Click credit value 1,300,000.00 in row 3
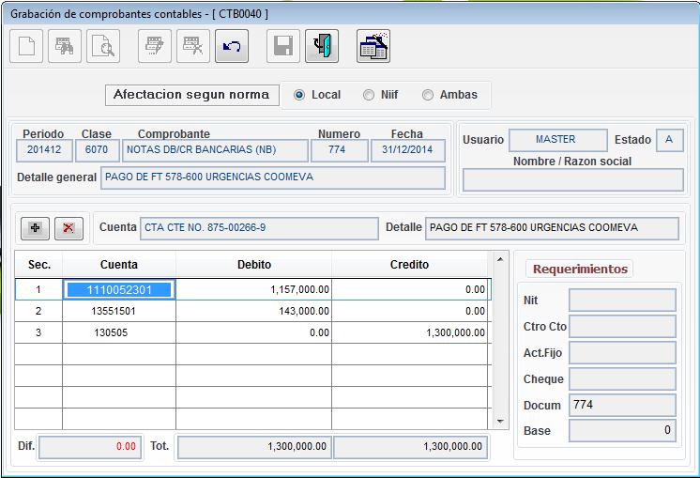Screen dimensions: 700x478 pos(409,332)
